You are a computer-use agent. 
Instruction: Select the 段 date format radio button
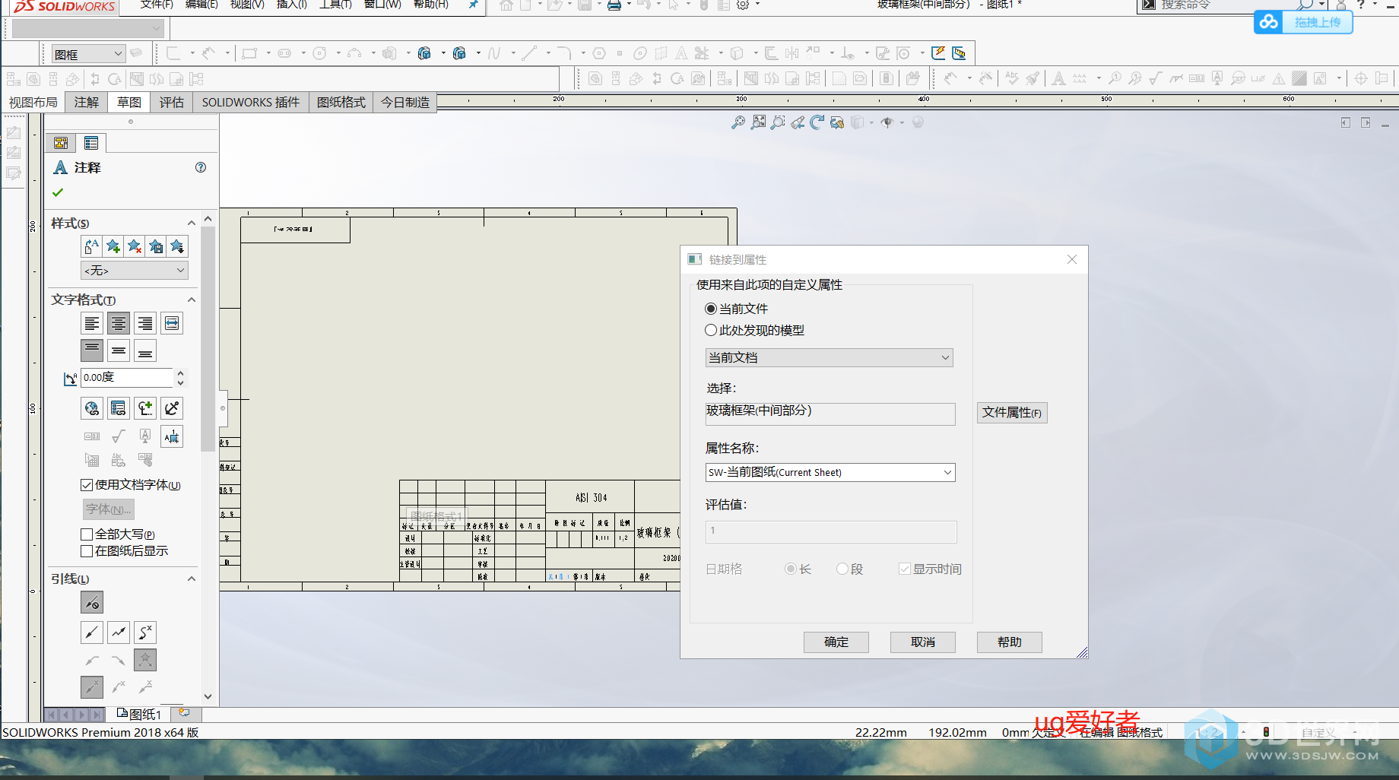pos(842,569)
